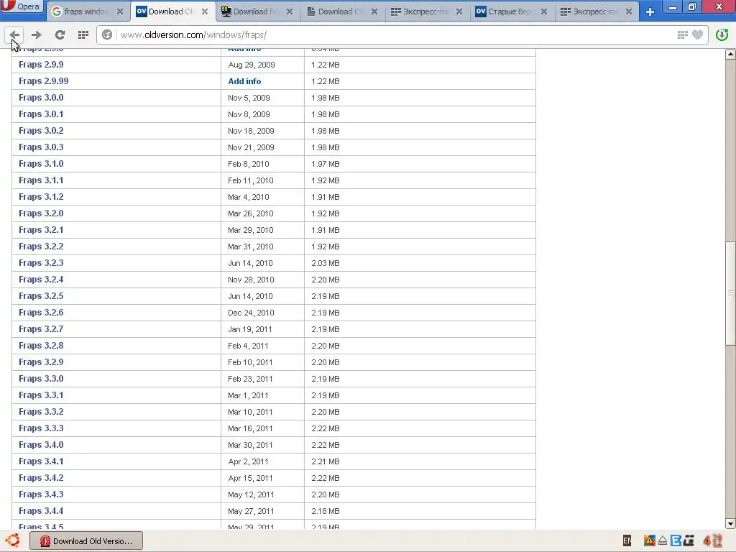The image size is (736, 552).
Task: Click the eject device tray icon
Action: [662, 540]
